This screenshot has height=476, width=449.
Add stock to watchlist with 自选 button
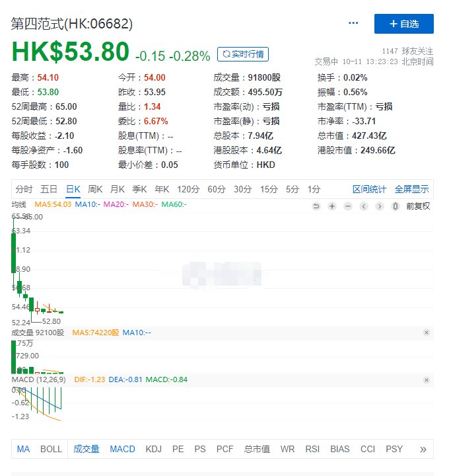(x=404, y=24)
